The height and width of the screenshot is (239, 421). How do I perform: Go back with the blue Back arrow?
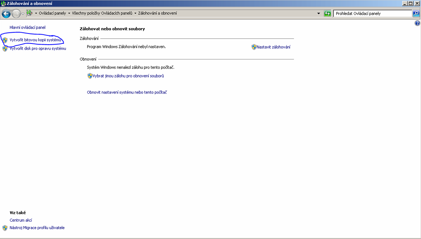6,13
